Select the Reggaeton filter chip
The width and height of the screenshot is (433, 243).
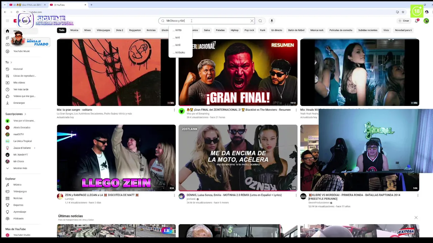click(x=135, y=30)
